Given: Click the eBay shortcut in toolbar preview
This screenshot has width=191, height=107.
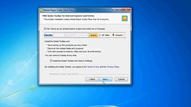Looking at the screenshot, I should click(106, 35).
